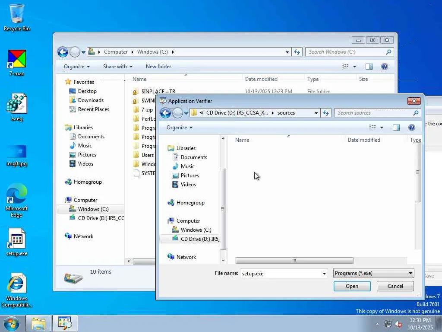Open view options dropdown in dialog
The width and height of the screenshot is (442, 332).
click(382, 128)
